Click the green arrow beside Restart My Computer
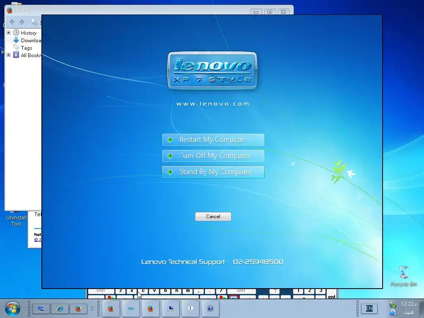 pyautogui.click(x=170, y=140)
